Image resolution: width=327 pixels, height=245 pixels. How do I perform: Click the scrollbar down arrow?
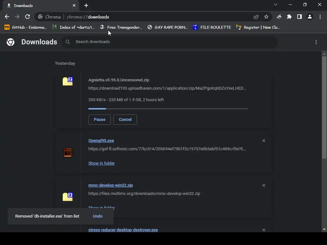[324, 230]
